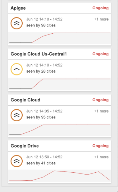Image resolution: width=118 pixels, height=192 pixels.
Task: Expand Google Cloud's '+1 more' incidents
Action: point(101,111)
